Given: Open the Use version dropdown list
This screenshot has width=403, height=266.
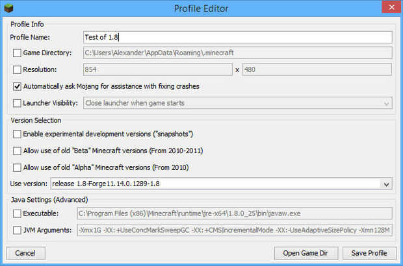Looking at the screenshot, I should (x=221, y=184).
